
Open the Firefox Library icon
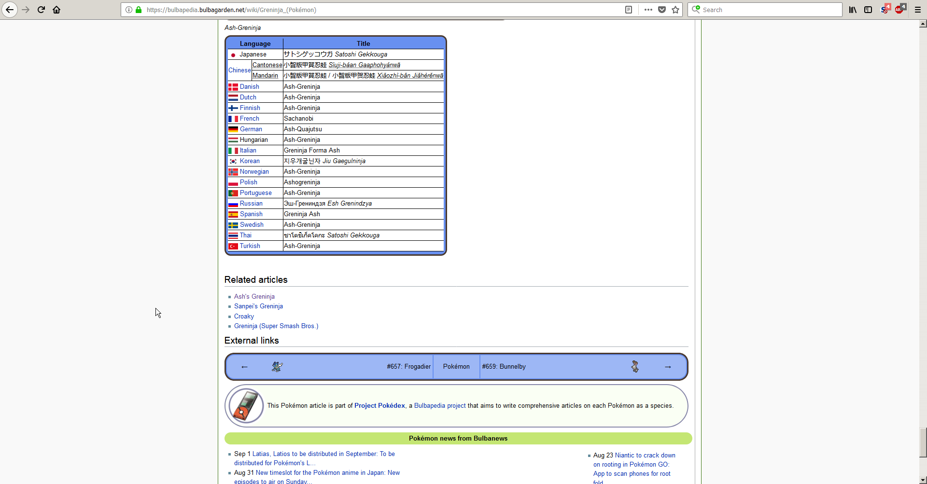853,10
